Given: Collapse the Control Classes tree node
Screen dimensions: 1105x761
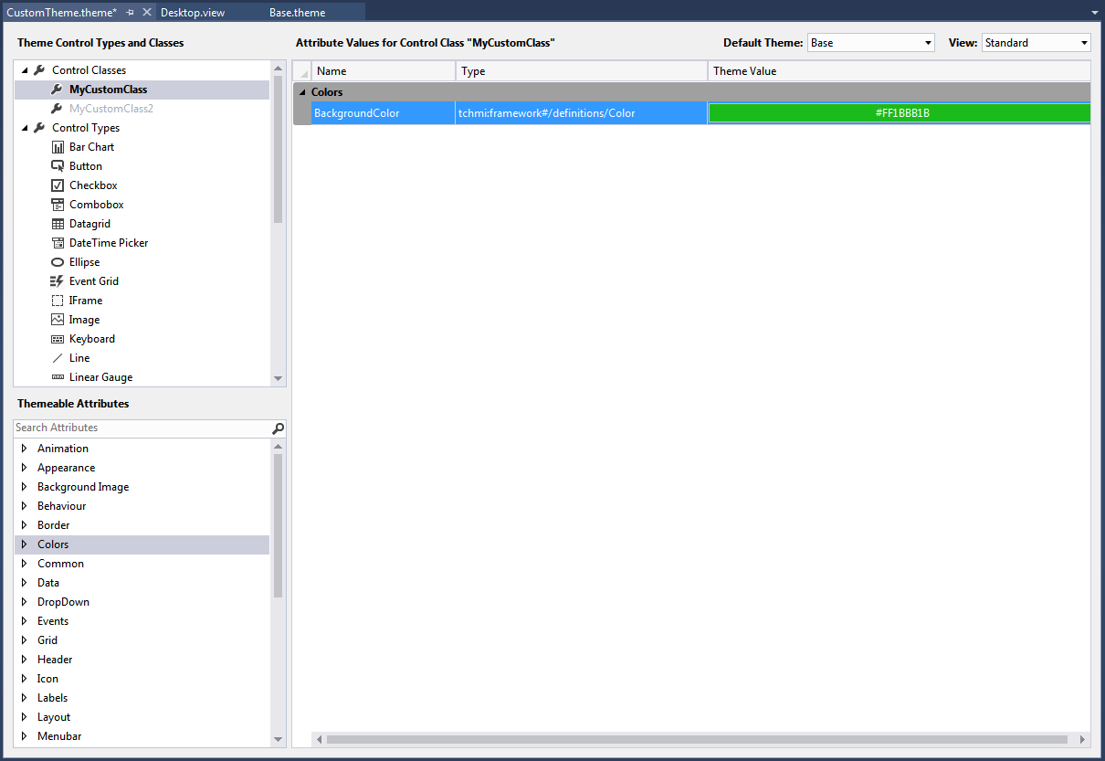Looking at the screenshot, I should coord(25,70).
